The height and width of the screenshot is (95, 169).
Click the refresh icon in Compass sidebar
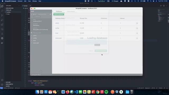(x=50, y=14)
